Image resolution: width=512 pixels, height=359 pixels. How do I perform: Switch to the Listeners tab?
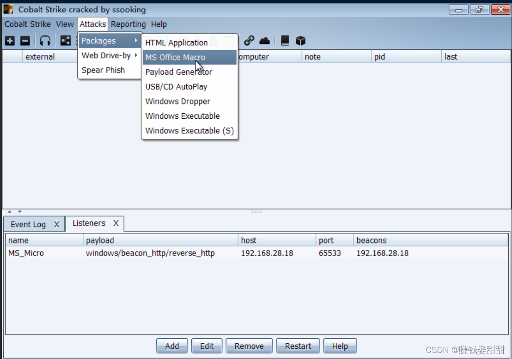coord(89,223)
